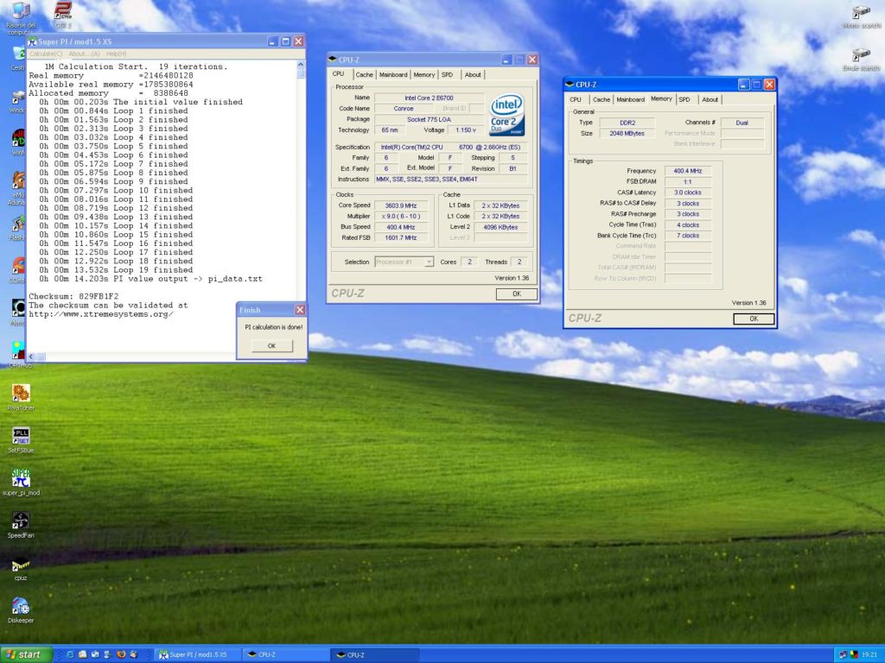This screenshot has width=885, height=663.
Task: Expand the Processor selection dropdown
Action: click(429, 262)
